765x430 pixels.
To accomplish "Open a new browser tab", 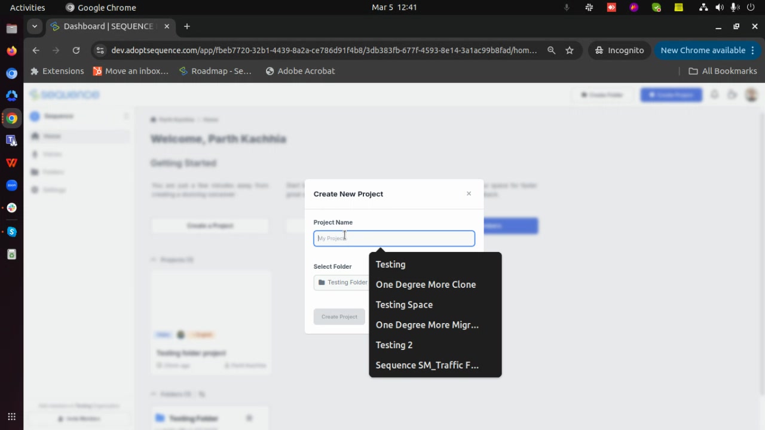I will tap(187, 26).
